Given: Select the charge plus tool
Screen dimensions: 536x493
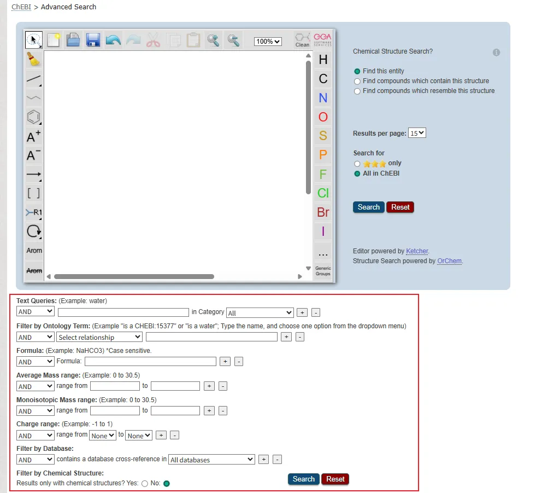Looking at the screenshot, I should click(x=34, y=136).
